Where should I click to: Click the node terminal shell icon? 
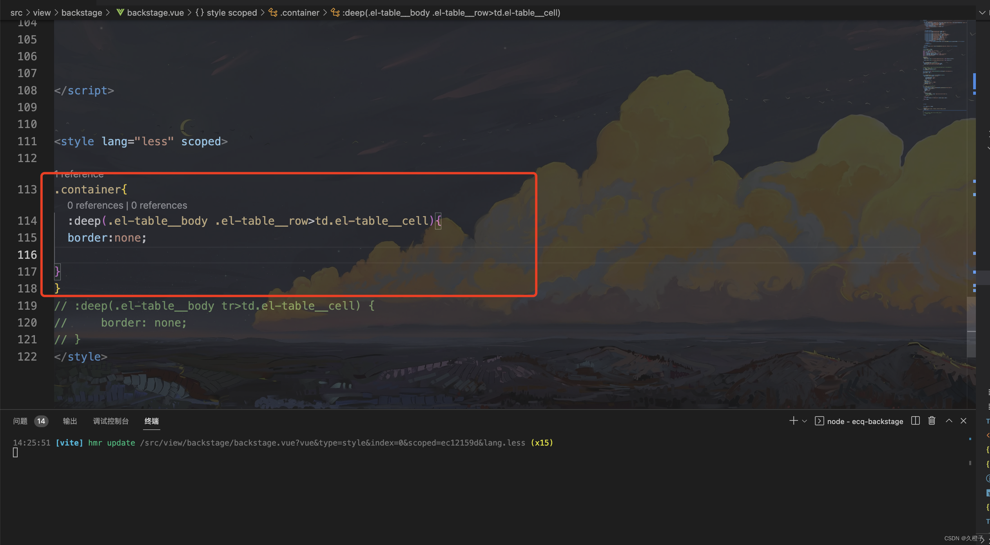pos(819,421)
